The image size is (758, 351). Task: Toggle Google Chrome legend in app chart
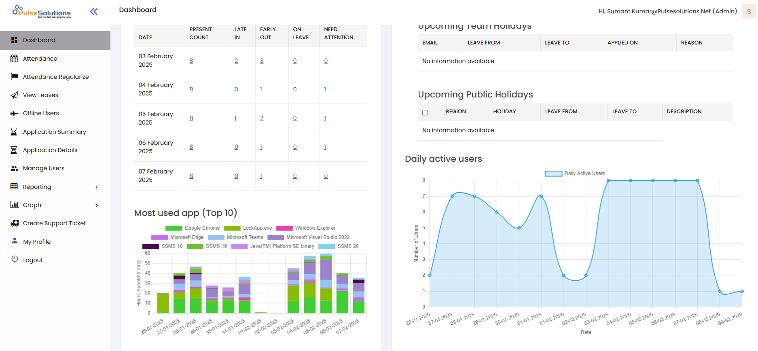[174, 228]
